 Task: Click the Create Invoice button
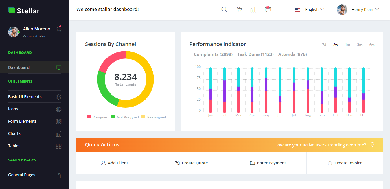point(345,163)
